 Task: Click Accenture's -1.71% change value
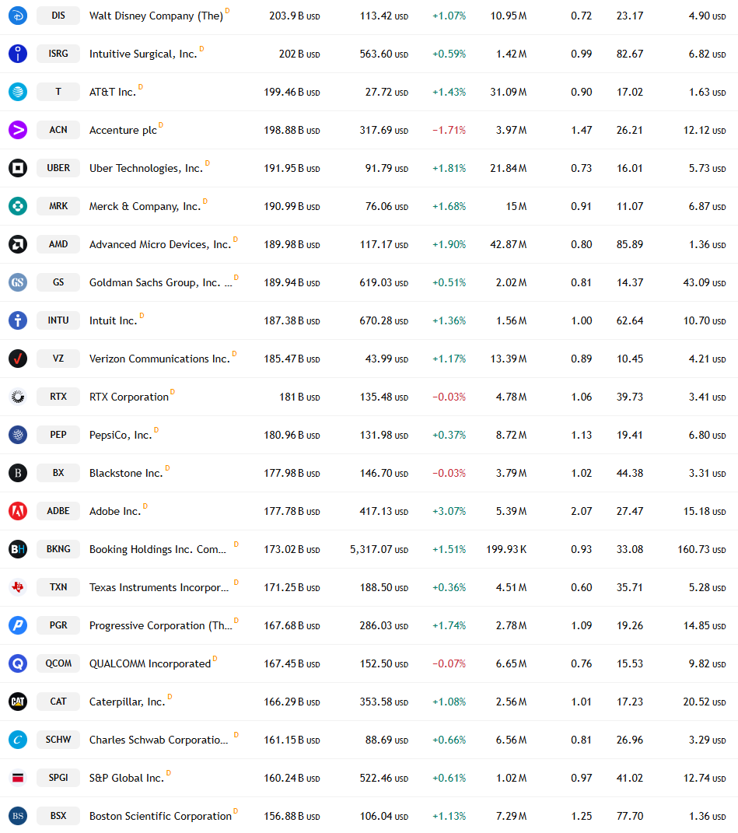tap(449, 130)
